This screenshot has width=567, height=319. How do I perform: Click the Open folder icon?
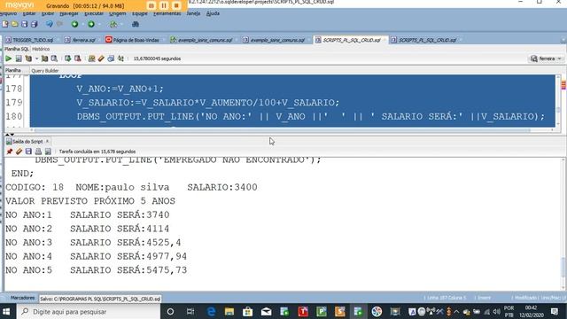[15, 24]
